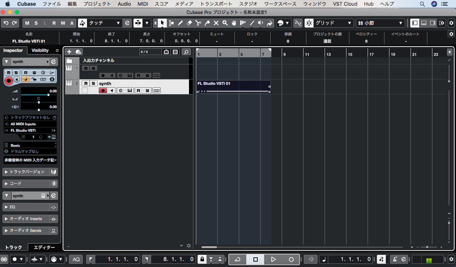This screenshot has height=267, width=456.
Task: Toggle right zone visibility button
Action: pyautogui.click(x=433, y=23)
